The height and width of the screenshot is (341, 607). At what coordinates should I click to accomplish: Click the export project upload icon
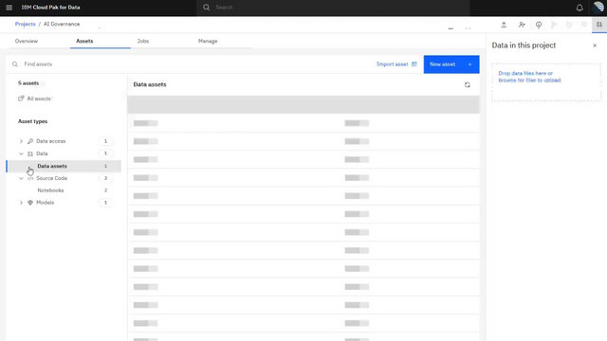point(504,25)
